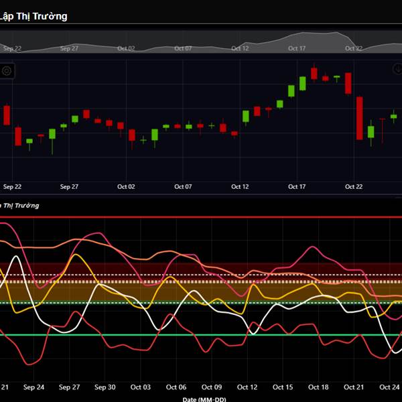Select the Sep 27 label in range slider
Screen dimensions: 402x402
click(x=69, y=48)
